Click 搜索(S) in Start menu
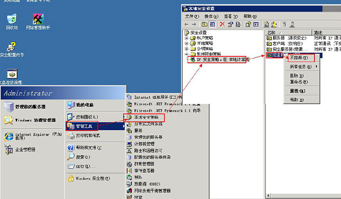The image size is (341, 199). coord(79,157)
